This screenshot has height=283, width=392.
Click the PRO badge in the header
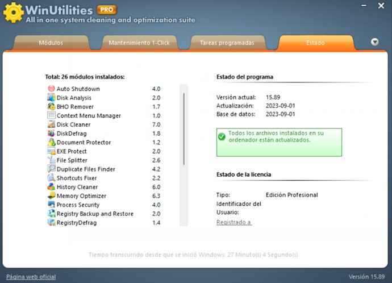(107, 10)
